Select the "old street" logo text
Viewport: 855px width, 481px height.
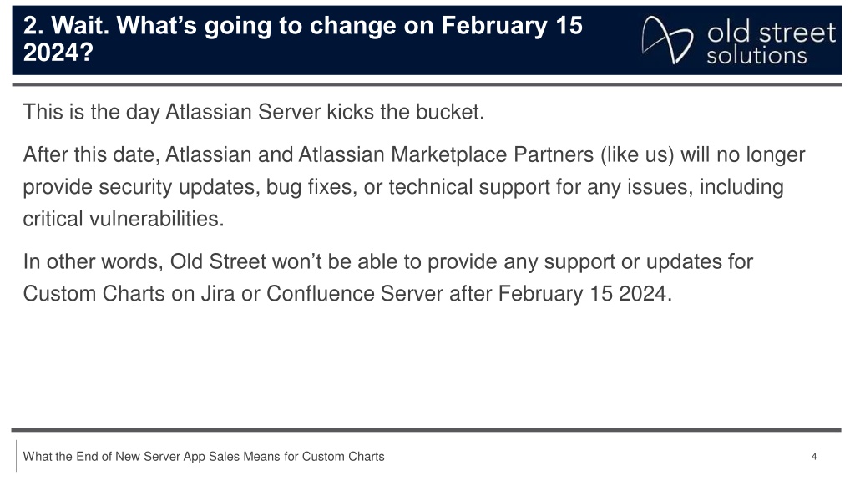click(x=771, y=33)
